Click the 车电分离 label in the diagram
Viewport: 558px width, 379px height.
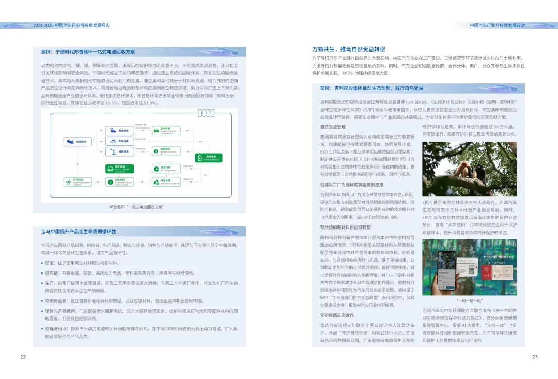click(x=123, y=141)
